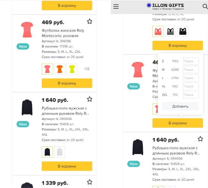Click the Тираж field for size 2XL
This screenshot has height=188, width=208.
coord(191,95)
